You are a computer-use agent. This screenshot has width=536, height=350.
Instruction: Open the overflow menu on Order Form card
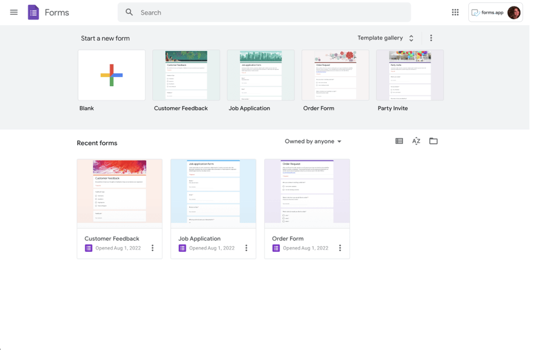[x=340, y=248]
